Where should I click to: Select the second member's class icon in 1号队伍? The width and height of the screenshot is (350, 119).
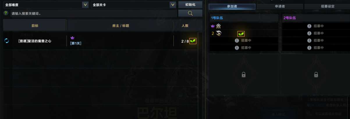click(218, 33)
